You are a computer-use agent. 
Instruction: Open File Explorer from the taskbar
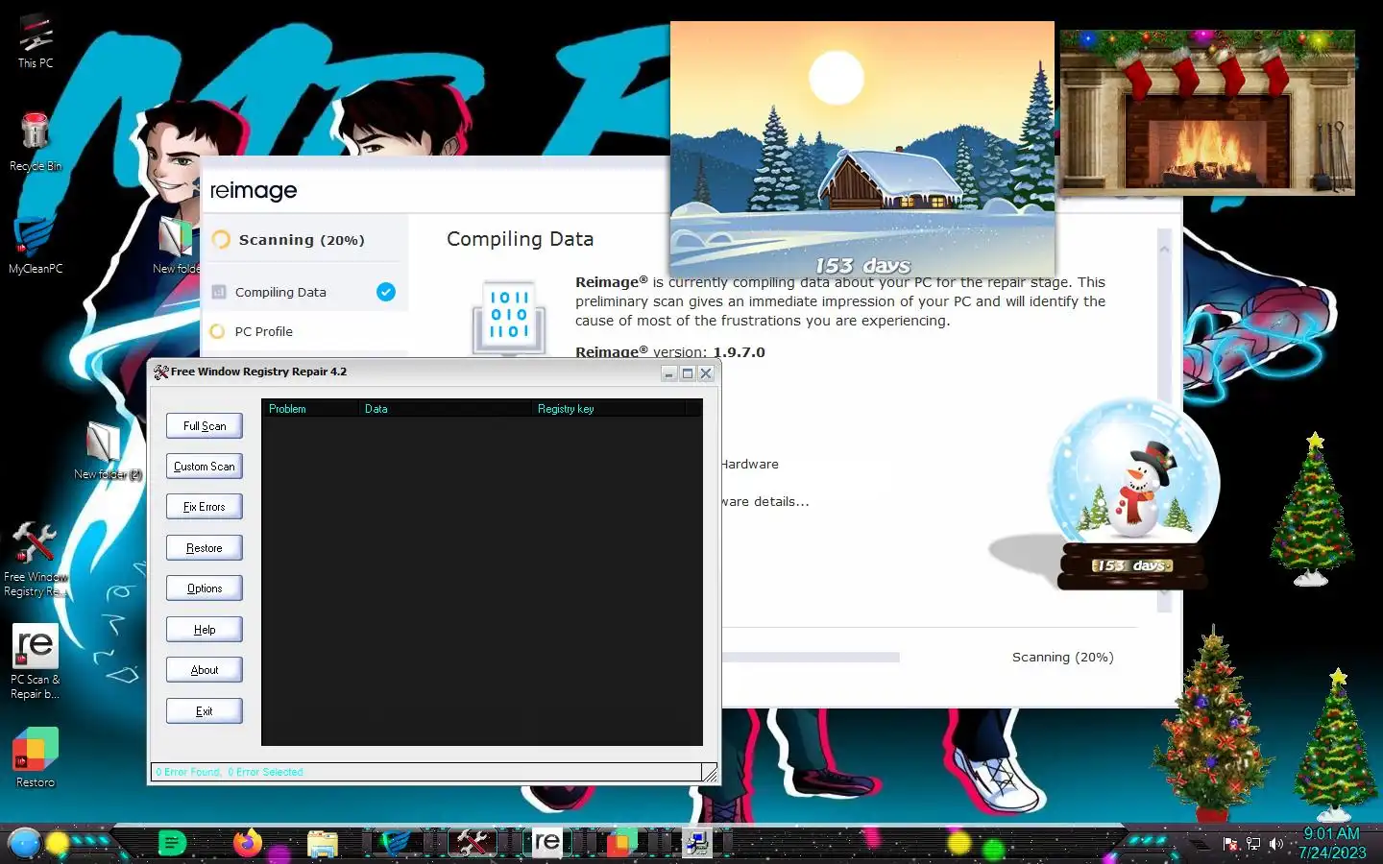tap(323, 844)
